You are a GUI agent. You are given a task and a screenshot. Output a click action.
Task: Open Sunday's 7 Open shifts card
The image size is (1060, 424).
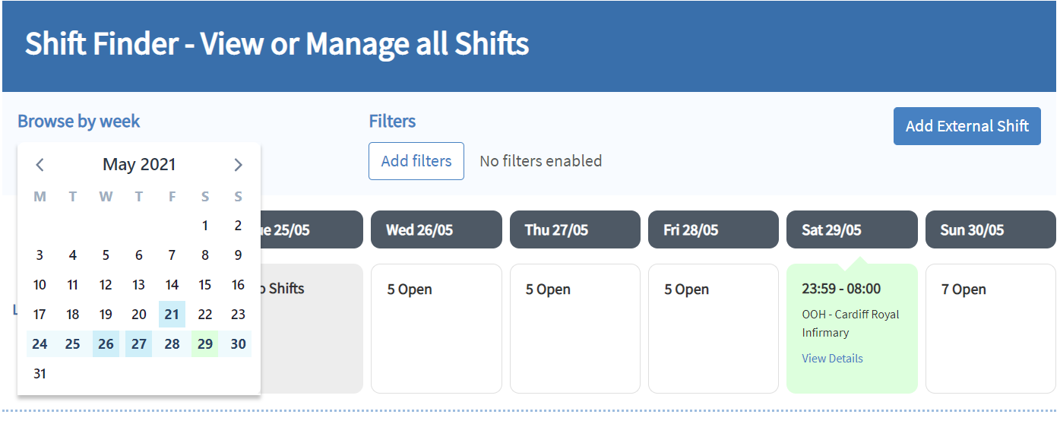(x=990, y=328)
